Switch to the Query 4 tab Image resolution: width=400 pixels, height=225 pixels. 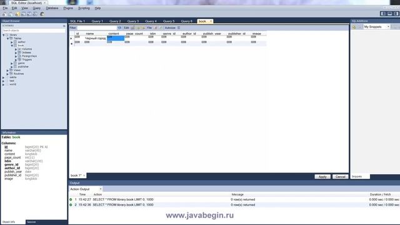click(151, 21)
